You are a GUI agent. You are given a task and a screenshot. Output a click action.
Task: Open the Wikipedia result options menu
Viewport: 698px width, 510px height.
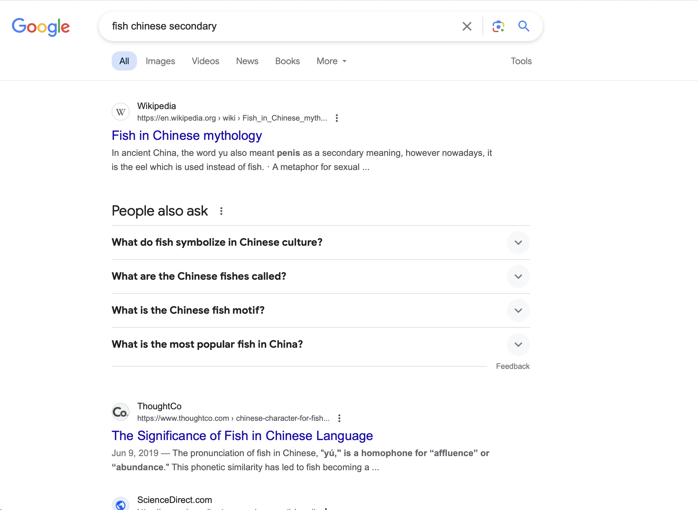336,118
